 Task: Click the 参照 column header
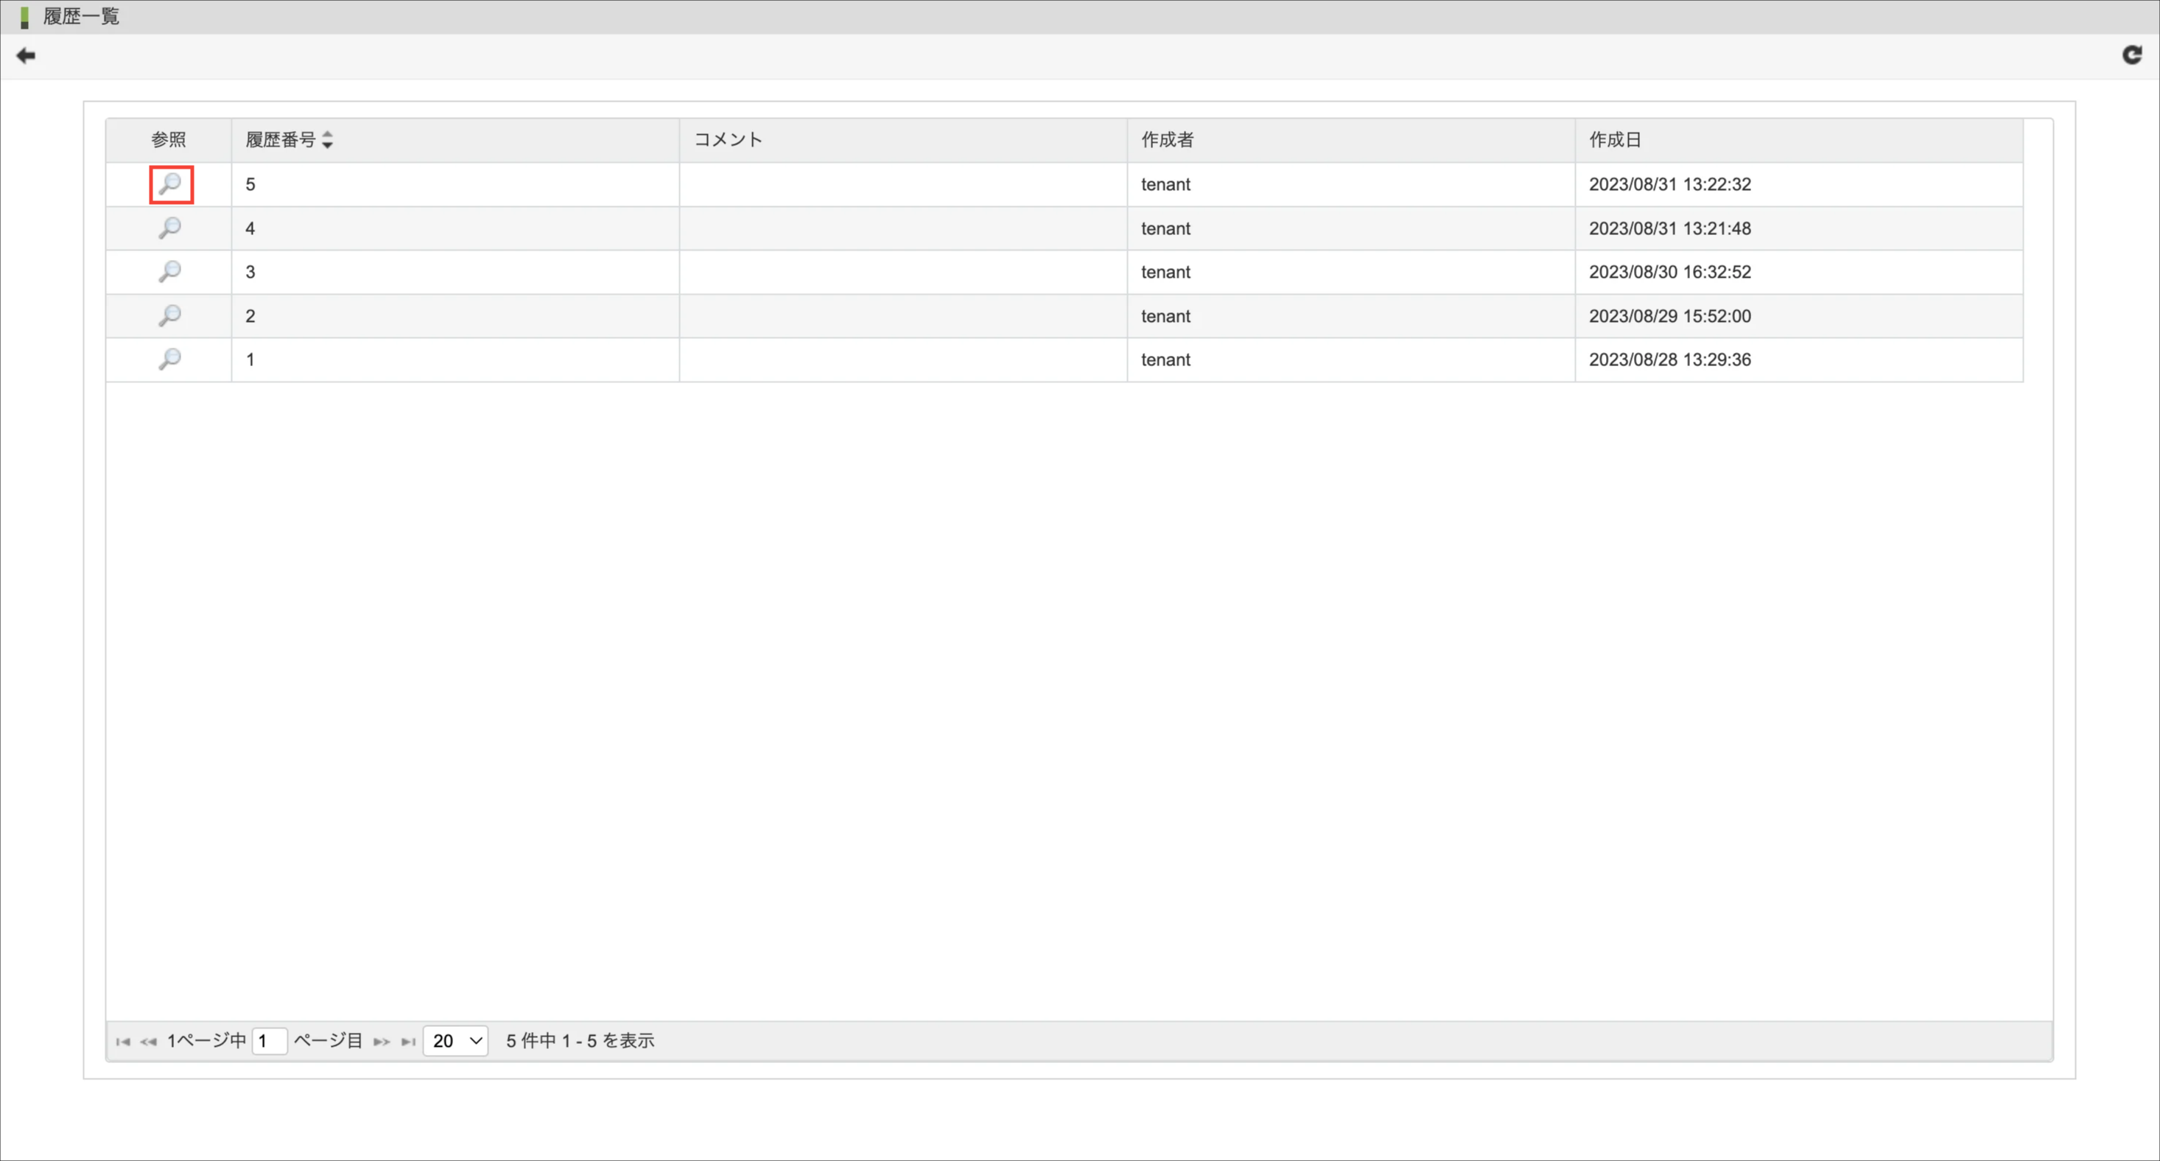[x=169, y=140]
